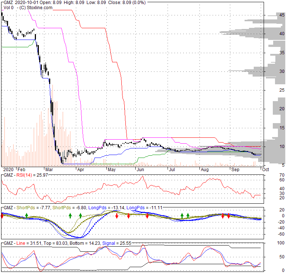This screenshot has height=273, width=286.
Task: Click the red sell arrow in mid-May
Action: (x=117, y=216)
